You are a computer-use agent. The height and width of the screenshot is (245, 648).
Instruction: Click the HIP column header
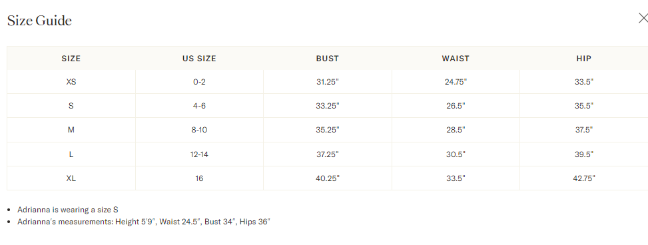click(x=583, y=59)
